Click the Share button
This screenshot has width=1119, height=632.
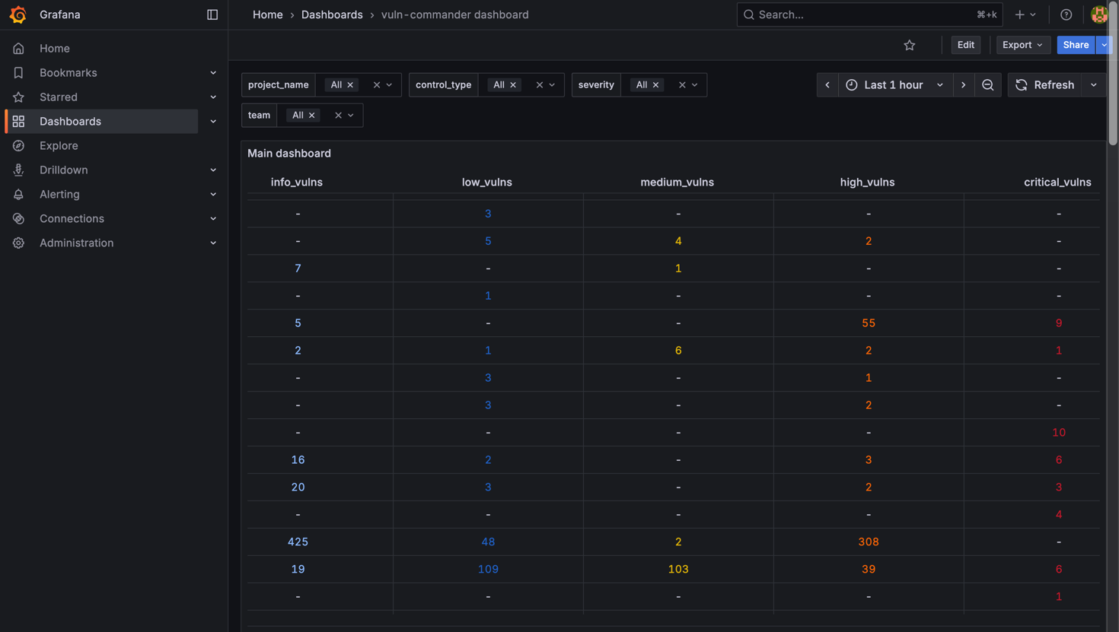[1076, 45]
